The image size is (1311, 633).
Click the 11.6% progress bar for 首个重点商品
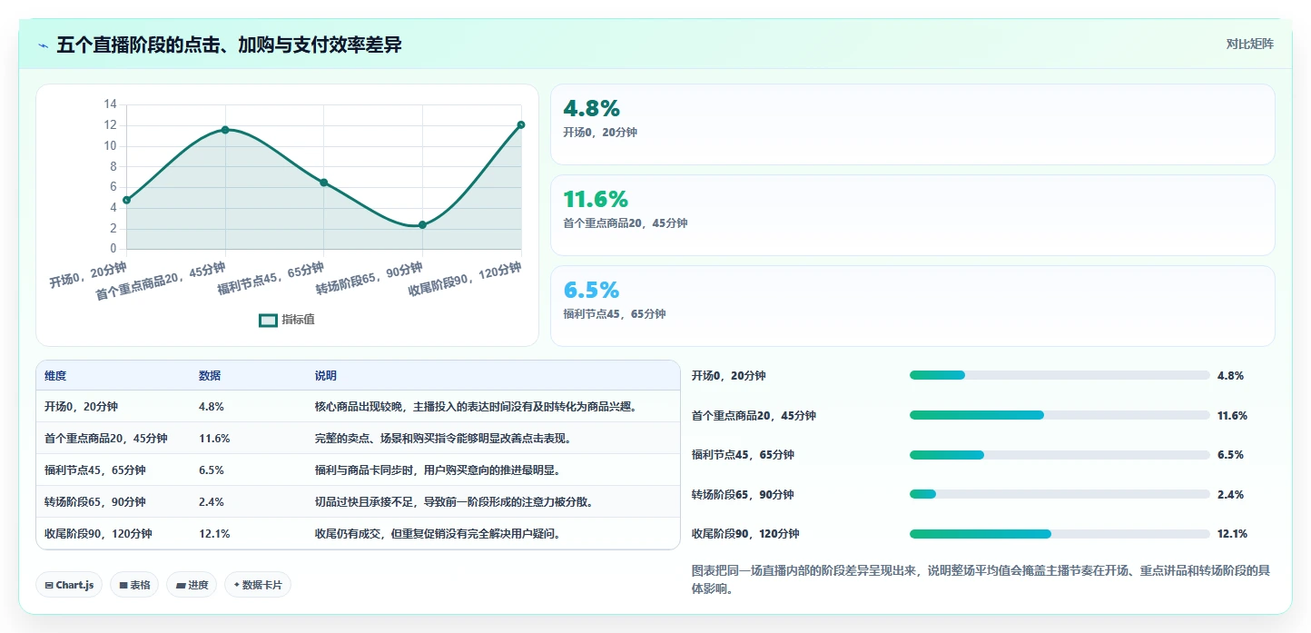click(1060, 415)
